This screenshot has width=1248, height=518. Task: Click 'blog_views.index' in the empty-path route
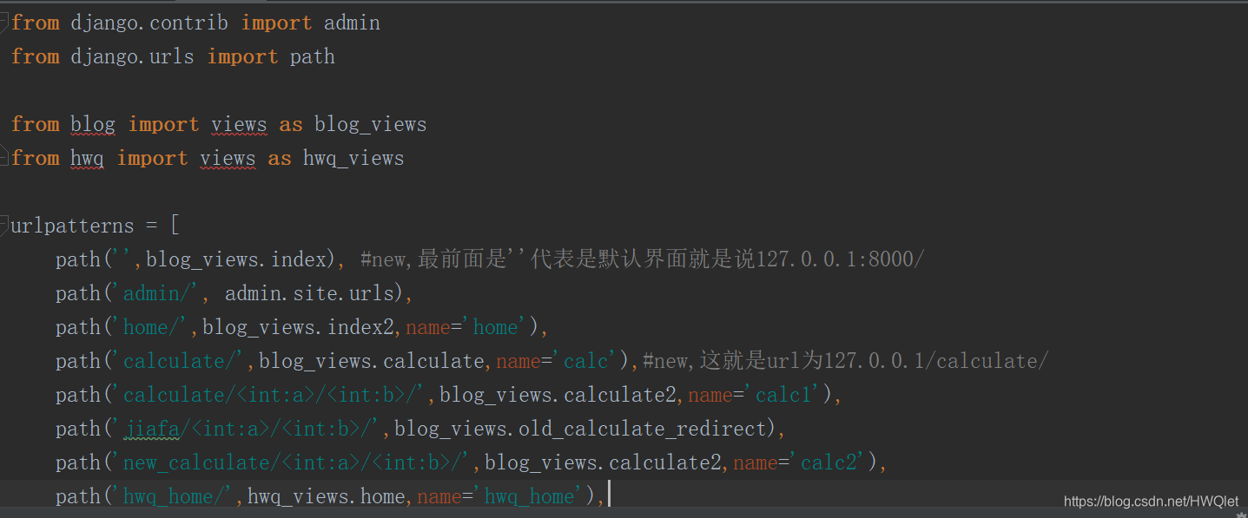[235, 259]
